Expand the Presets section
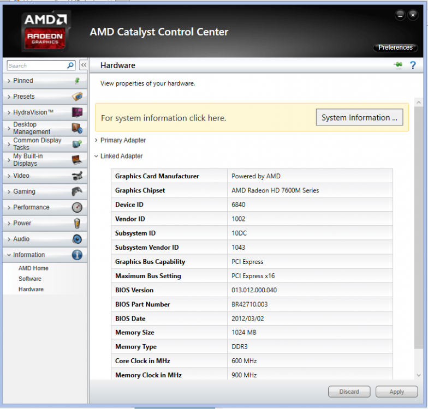 (x=45, y=97)
